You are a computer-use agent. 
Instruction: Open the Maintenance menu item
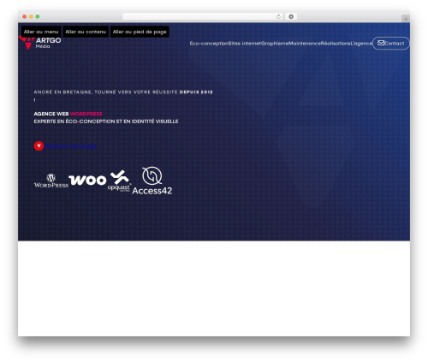pyautogui.click(x=305, y=44)
